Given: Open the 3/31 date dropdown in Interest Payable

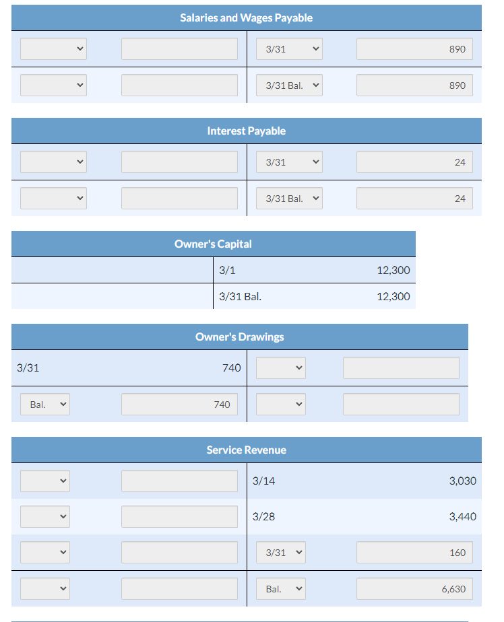Looking at the screenshot, I should [x=289, y=162].
